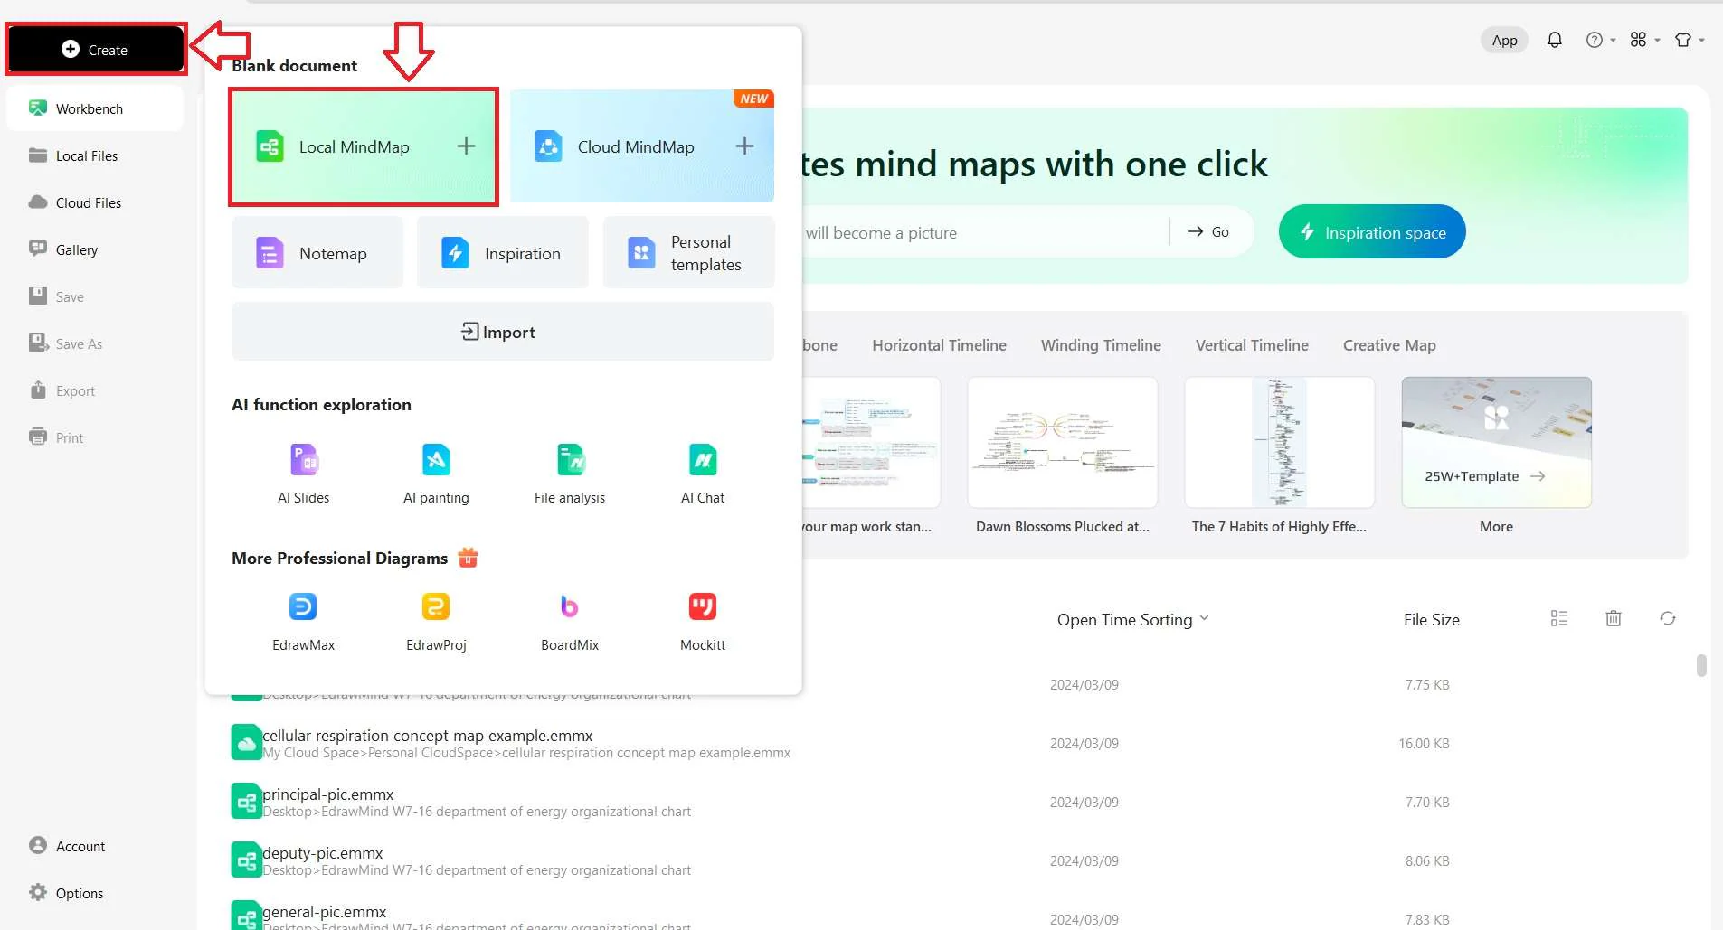Image resolution: width=1723 pixels, height=930 pixels.
Task: Open EdrawMax diagram app
Action: tap(304, 622)
